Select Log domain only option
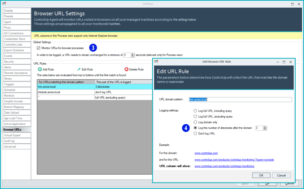The height and width of the screenshot is (189, 304). 195,122
